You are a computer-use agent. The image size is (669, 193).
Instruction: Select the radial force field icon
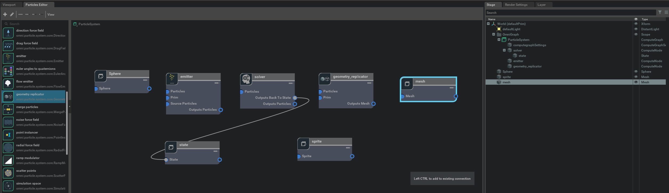[x=8, y=148]
